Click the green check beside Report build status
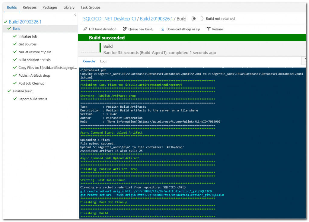The width and height of the screenshot is (309, 222). (x=15, y=99)
